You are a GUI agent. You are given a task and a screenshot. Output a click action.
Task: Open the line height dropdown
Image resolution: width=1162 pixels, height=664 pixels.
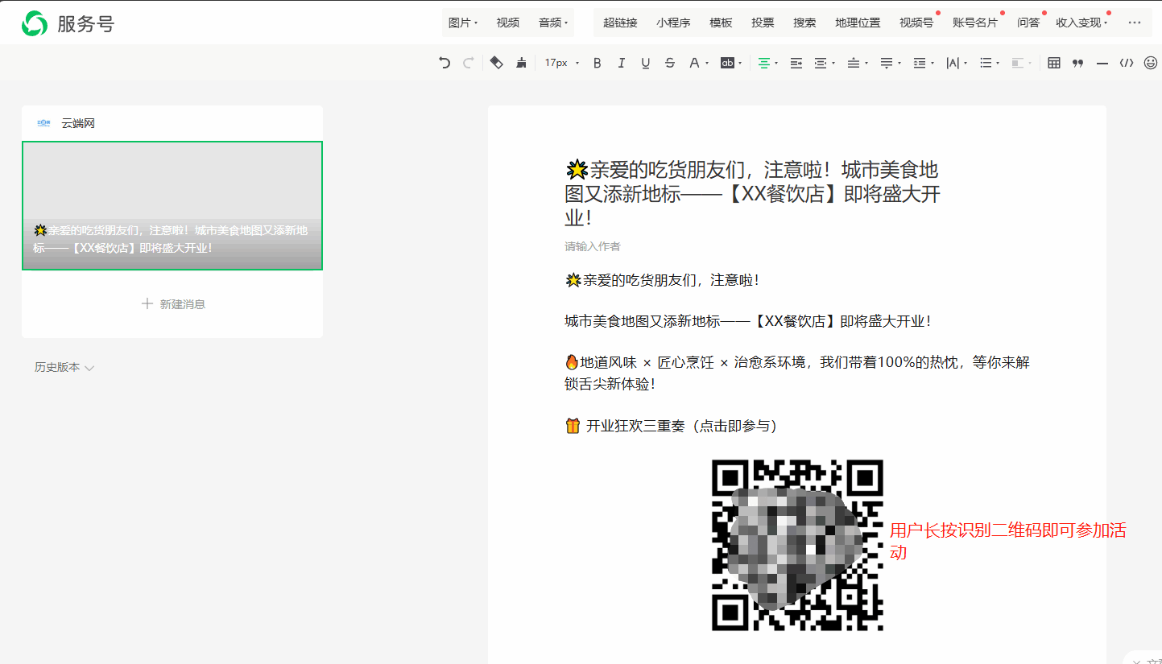tap(923, 63)
